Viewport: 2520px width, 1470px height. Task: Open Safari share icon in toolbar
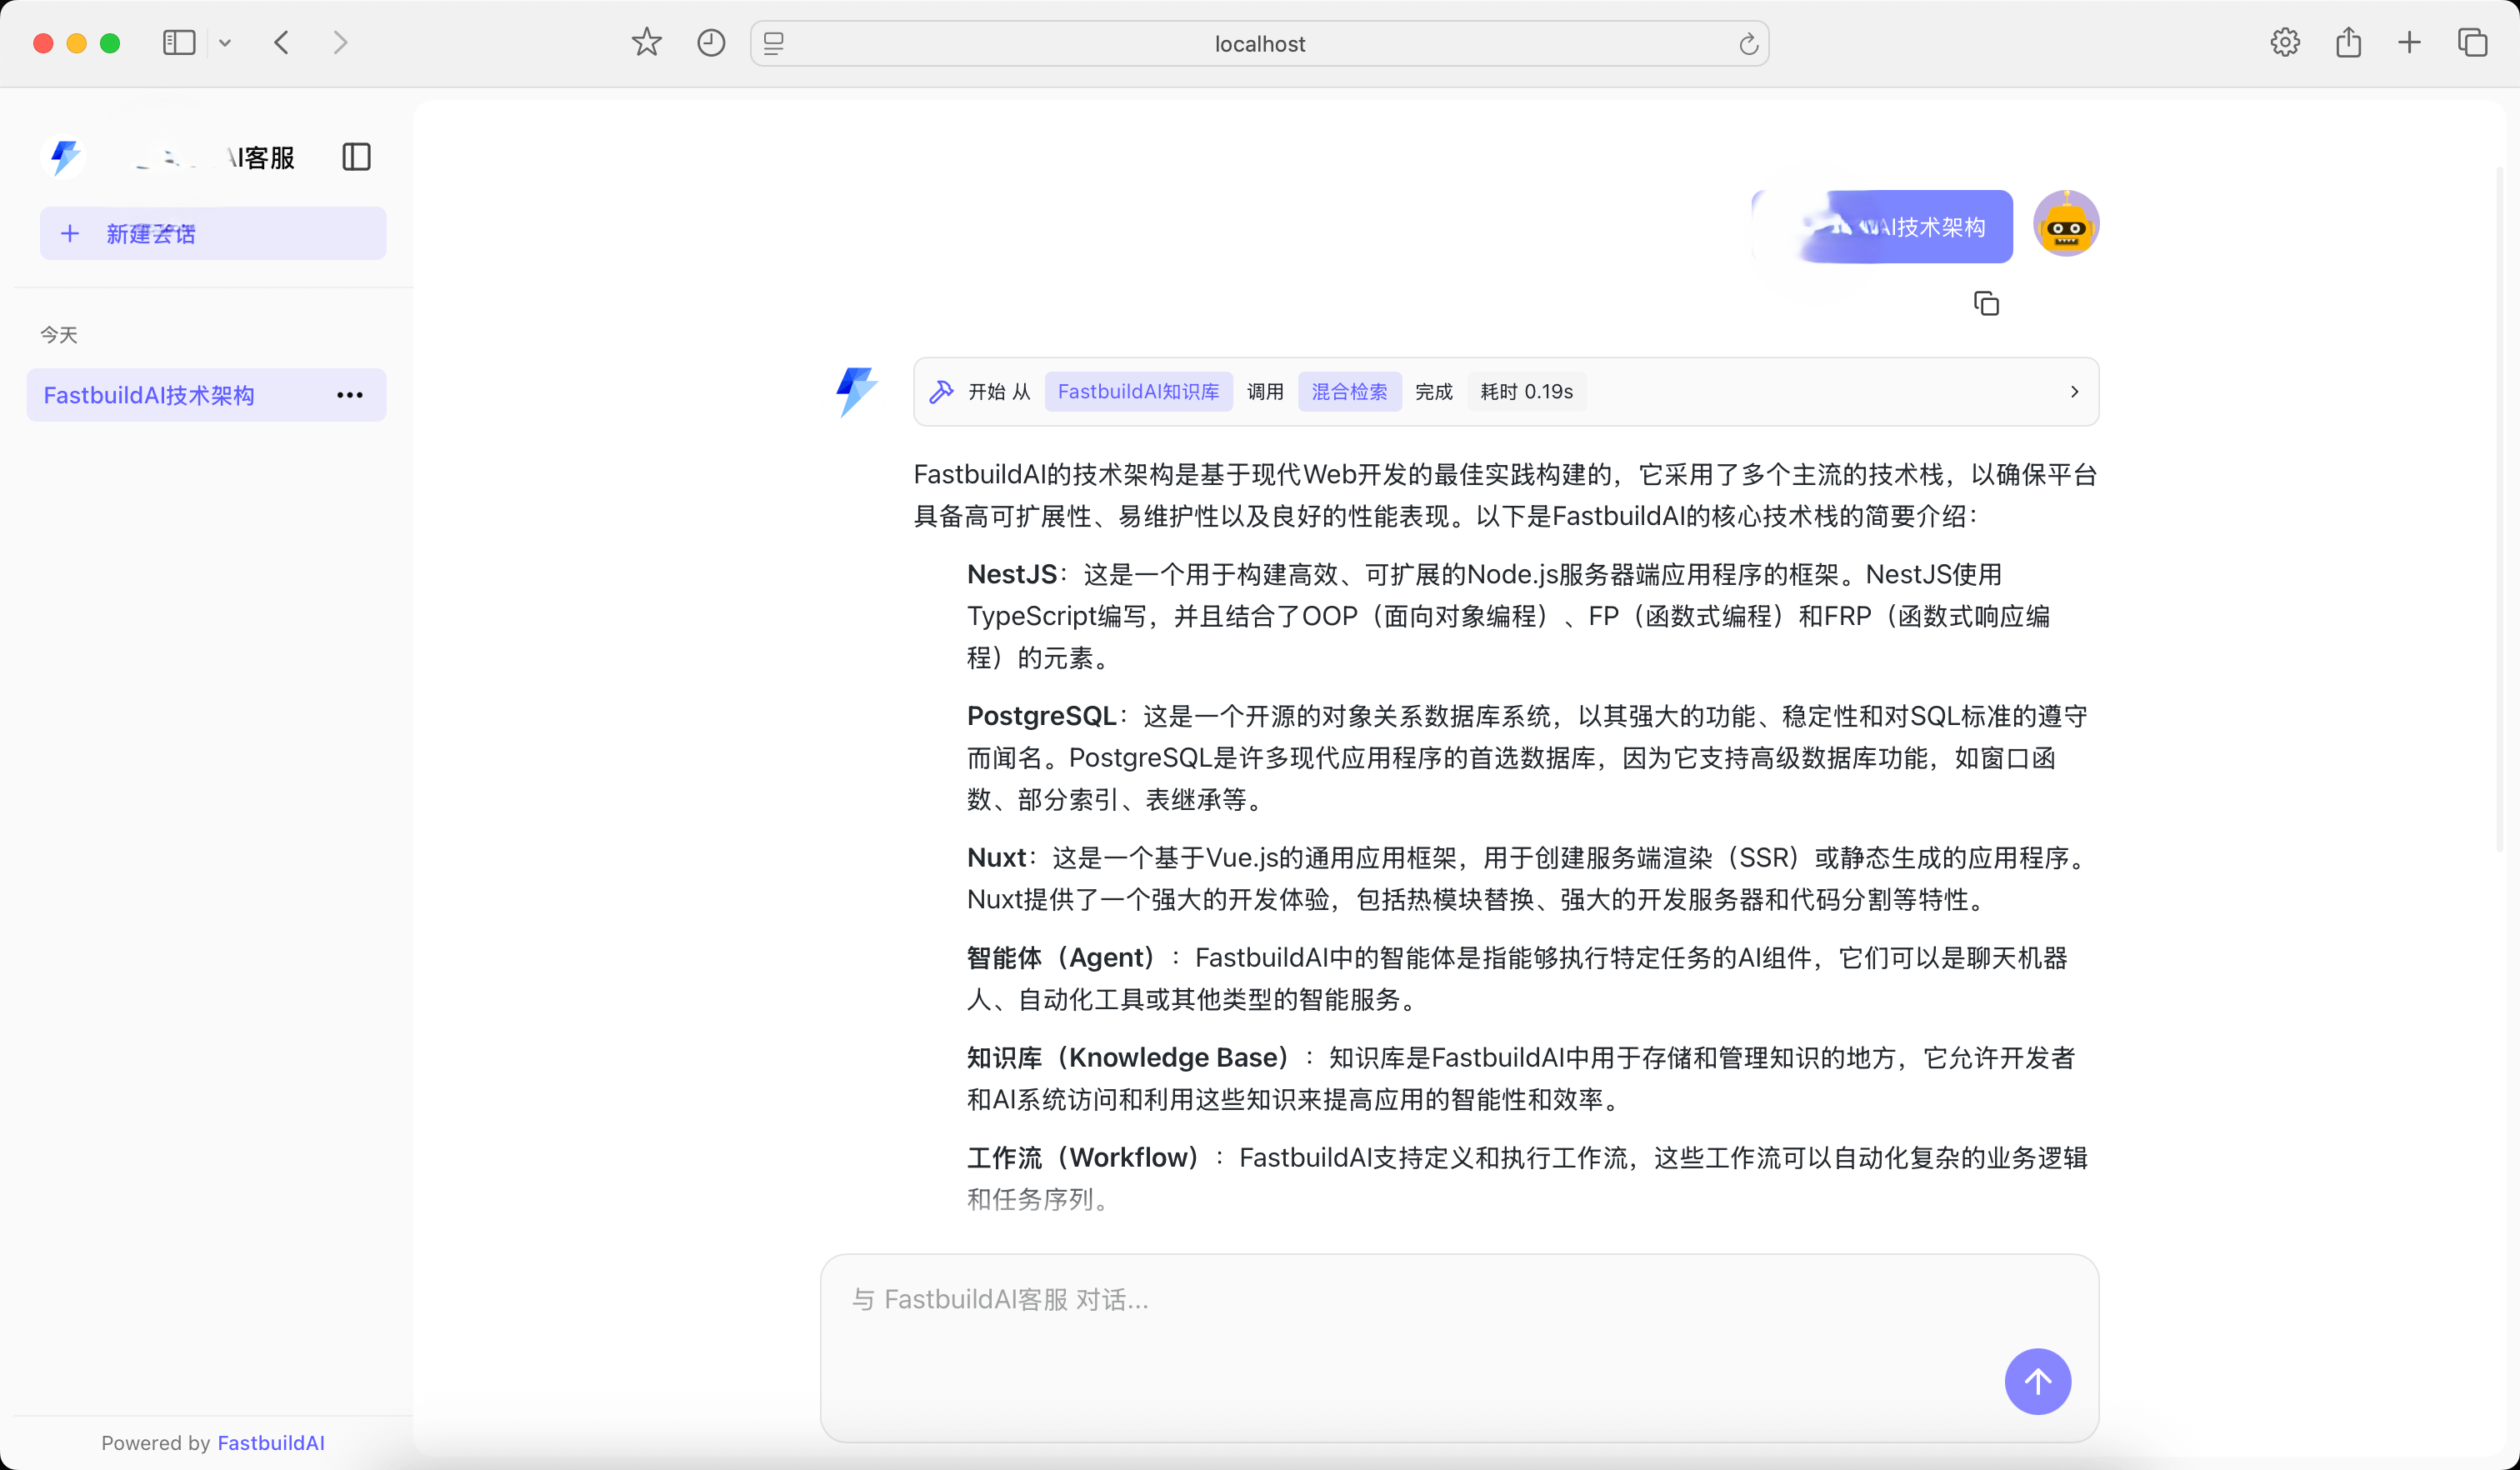point(2348,42)
